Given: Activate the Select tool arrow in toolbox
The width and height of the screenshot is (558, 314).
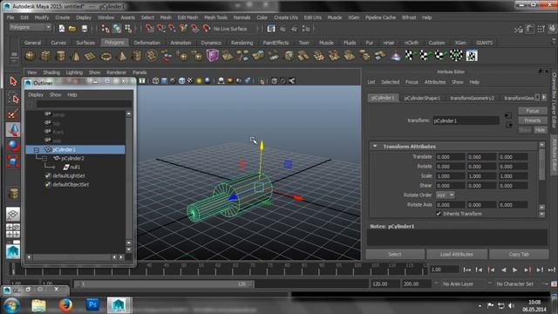Looking at the screenshot, I should coord(13,81).
